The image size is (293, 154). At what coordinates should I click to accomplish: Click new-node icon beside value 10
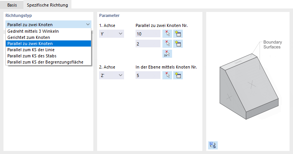pyautogui.click(x=177, y=33)
